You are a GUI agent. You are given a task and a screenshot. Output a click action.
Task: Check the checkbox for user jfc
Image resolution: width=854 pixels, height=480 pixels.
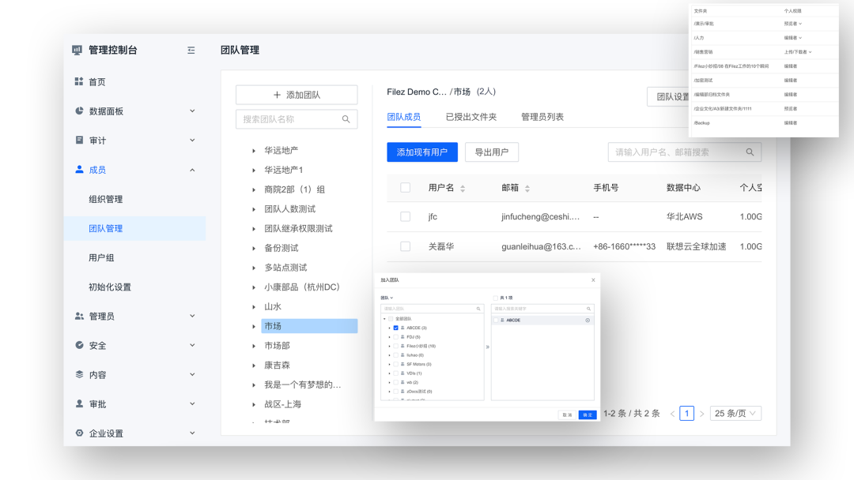click(x=405, y=216)
